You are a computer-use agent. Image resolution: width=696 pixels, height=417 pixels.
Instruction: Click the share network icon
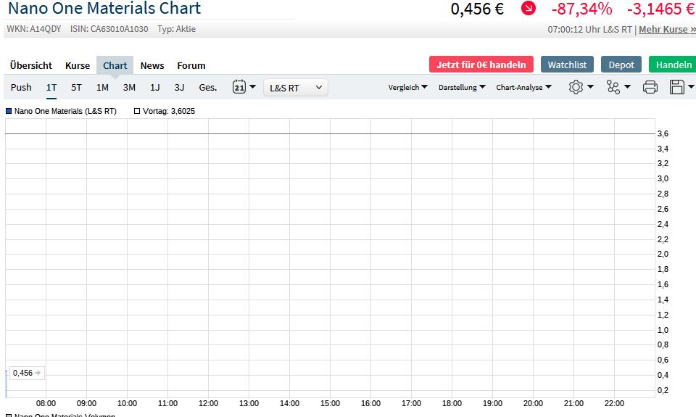613,87
